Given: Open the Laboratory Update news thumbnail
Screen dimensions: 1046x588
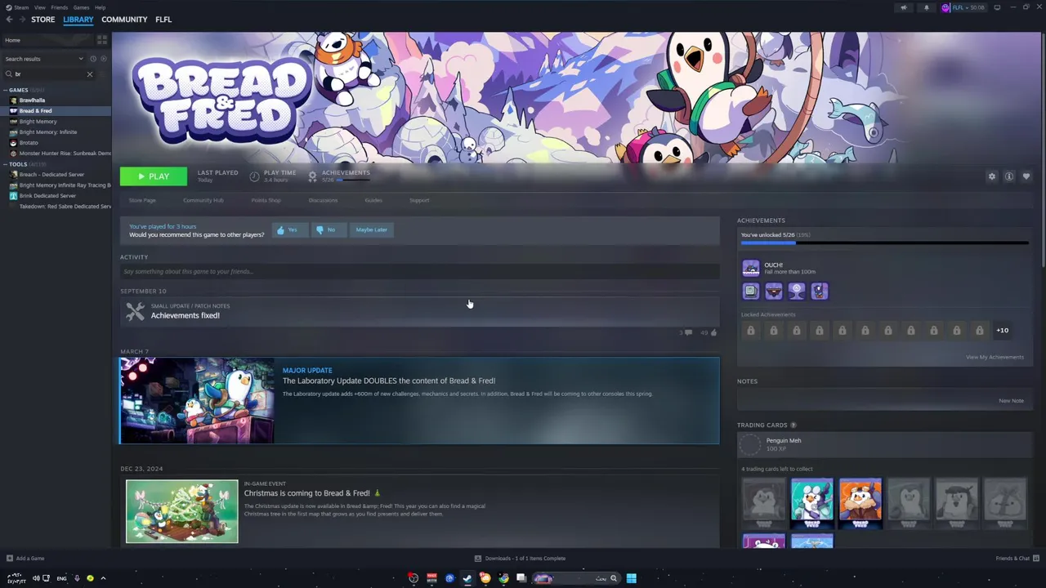Looking at the screenshot, I should tap(197, 400).
